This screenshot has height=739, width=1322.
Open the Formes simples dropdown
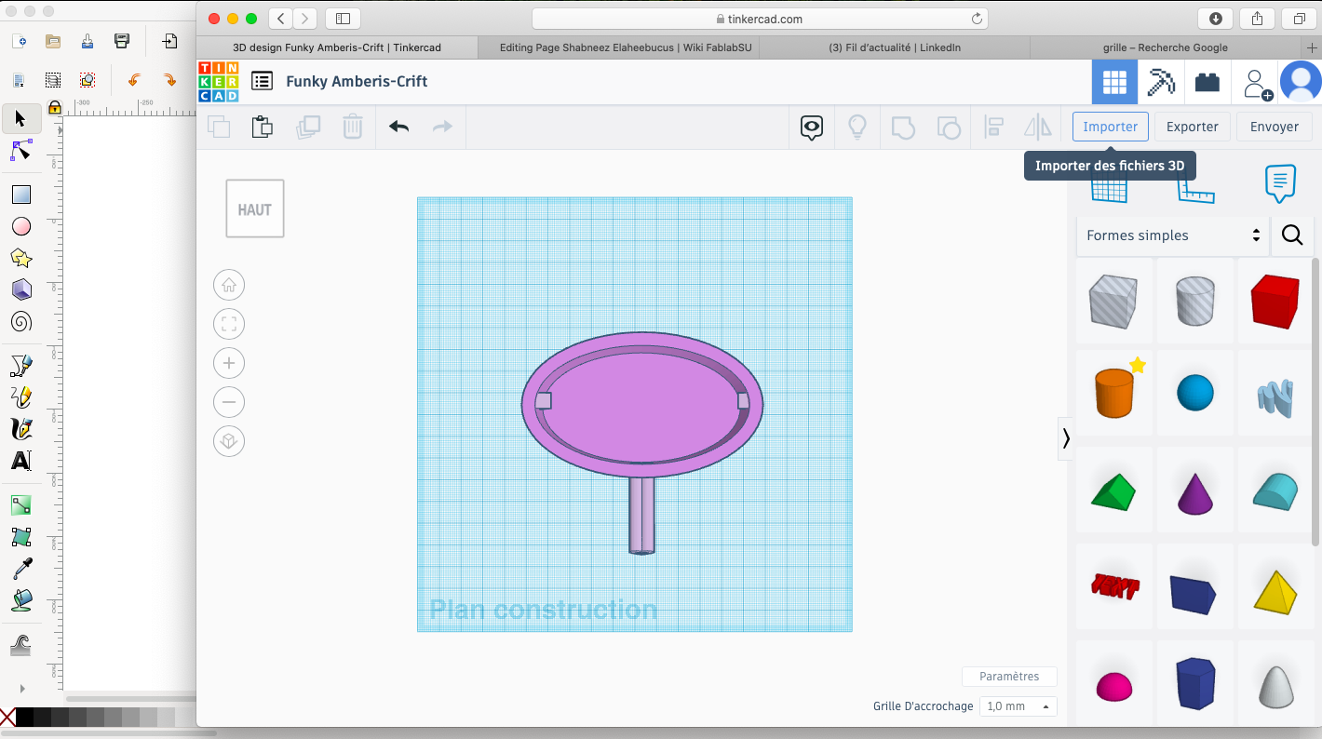(x=1173, y=235)
